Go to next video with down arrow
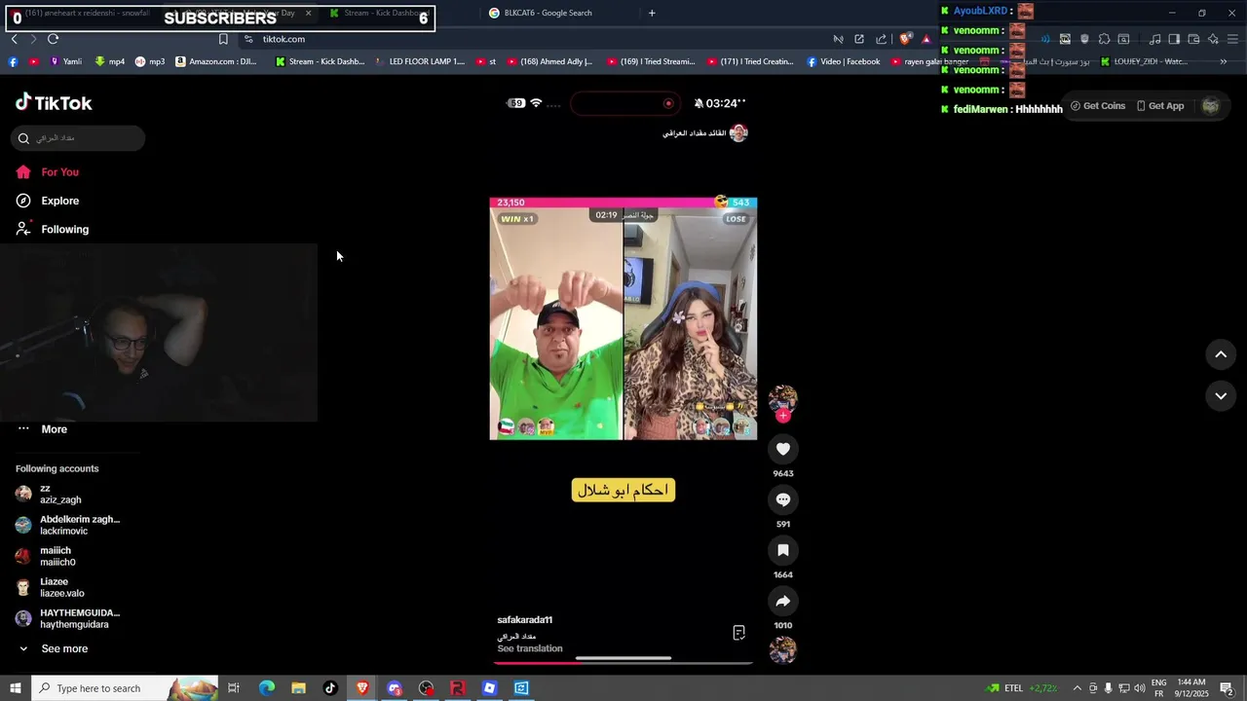This screenshot has width=1247, height=701. point(1221,395)
